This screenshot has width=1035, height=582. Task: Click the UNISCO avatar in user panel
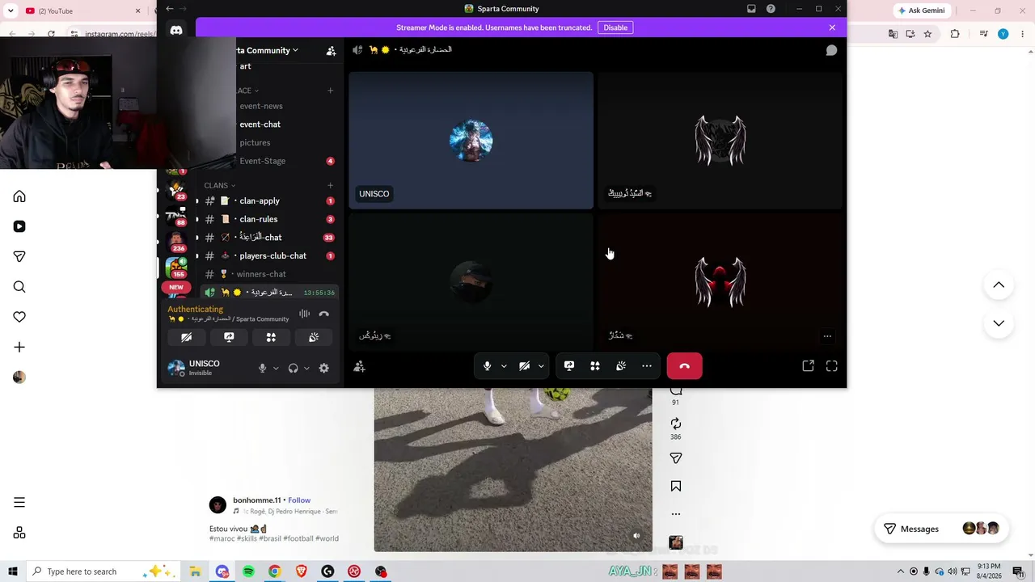click(176, 368)
